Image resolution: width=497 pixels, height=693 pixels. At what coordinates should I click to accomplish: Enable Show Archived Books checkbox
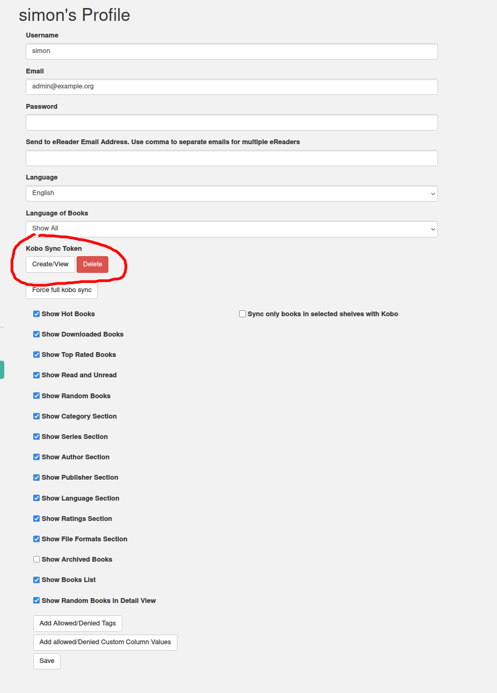pos(36,560)
